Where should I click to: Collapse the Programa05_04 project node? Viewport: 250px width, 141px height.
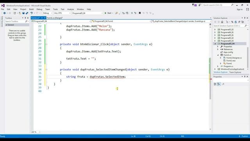(x=215, y=43)
